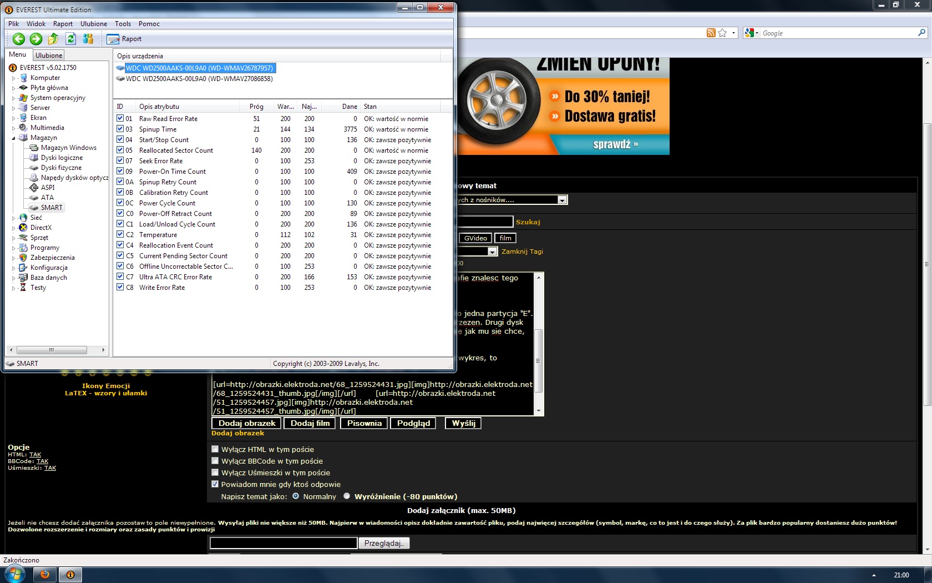Expand the Programy tree node
This screenshot has width=932, height=583.
pos(14,248)
